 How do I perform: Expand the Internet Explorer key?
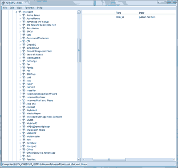click(20, 97)
